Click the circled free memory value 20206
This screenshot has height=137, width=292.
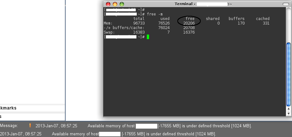click(189, 23)
